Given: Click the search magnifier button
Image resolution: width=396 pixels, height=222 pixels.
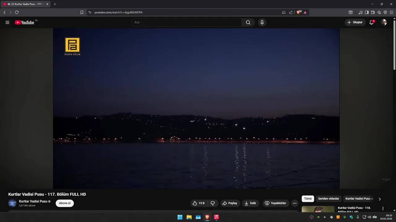Looking at the screenshot, I should click(248, 23).
